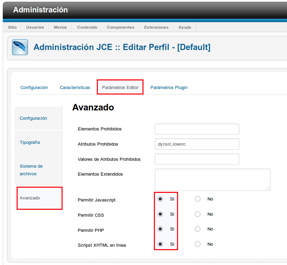Switch to the Parámetros Plugin tab
The width and height of the screenshot is (287, 265).
click(x=169, y=88)
